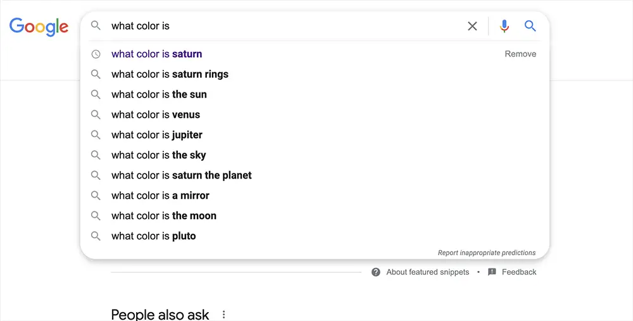Remove the 'what color is saturn' history suggestion

click(x=520, y=54)
